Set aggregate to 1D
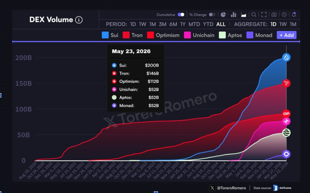 click(274, 24)
